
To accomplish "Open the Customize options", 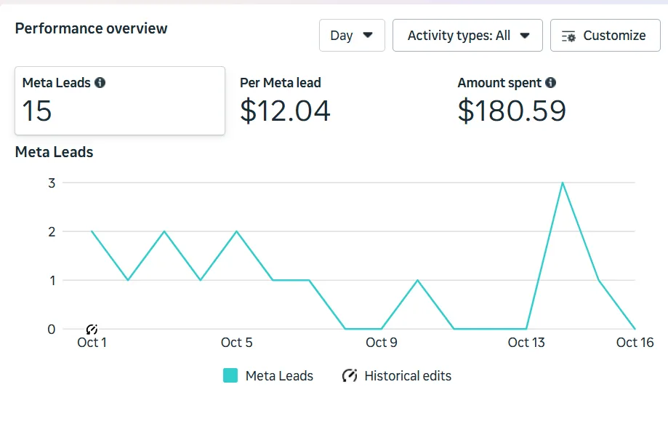I will pyautogui.click(x=605, y=36).
